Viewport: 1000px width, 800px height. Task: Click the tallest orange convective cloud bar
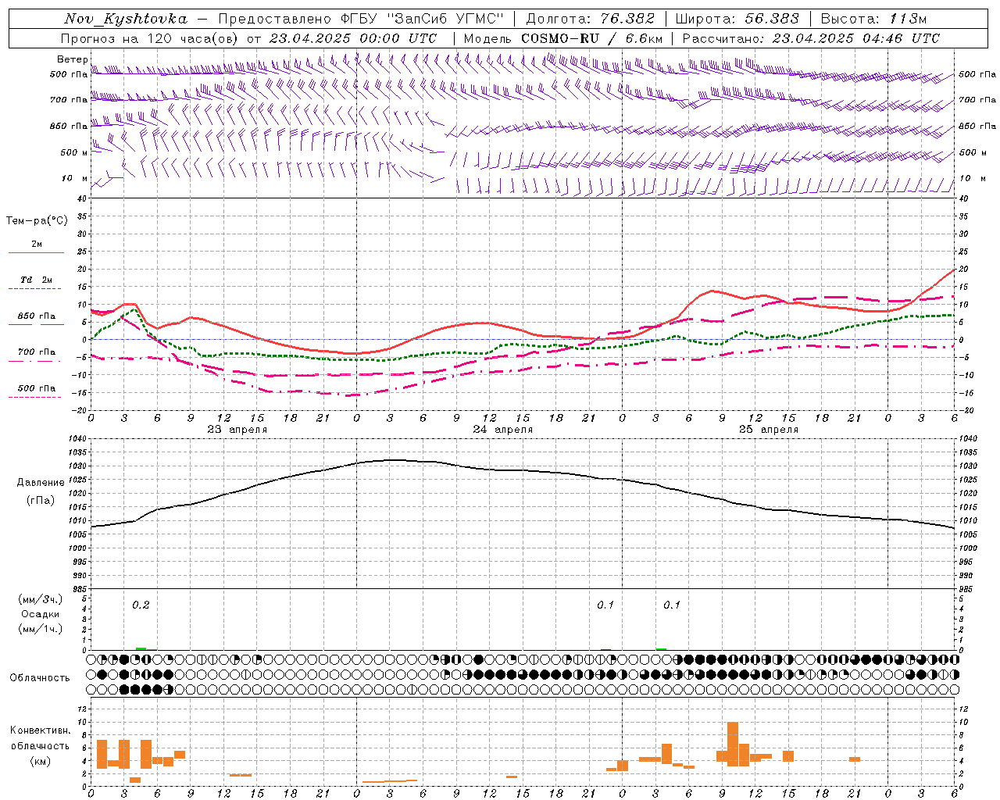click(x=733, y=743)
